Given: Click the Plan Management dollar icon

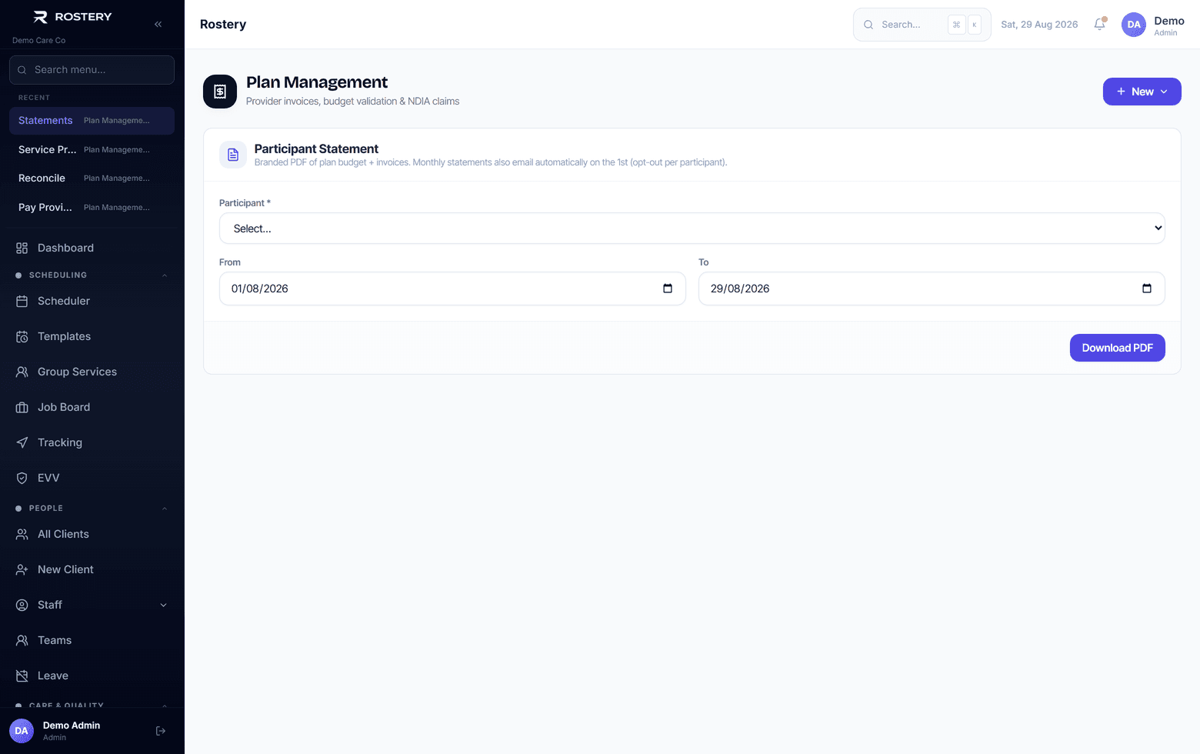Looking at the screenshot, I should [x=220, y=92].
